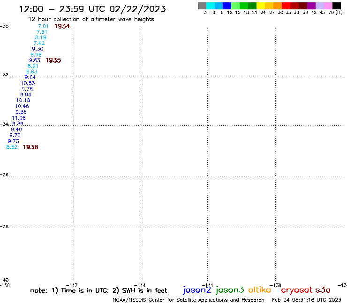Select the 9.94 measurement
The image size is (347, 304).
tap(26, 95)
